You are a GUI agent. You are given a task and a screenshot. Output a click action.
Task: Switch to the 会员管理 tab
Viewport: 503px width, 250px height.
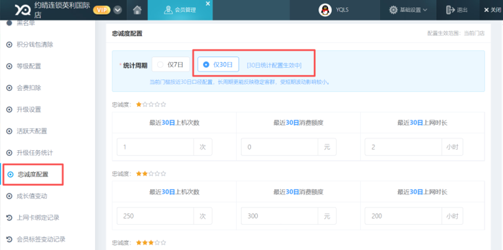[x=180, y=10]
